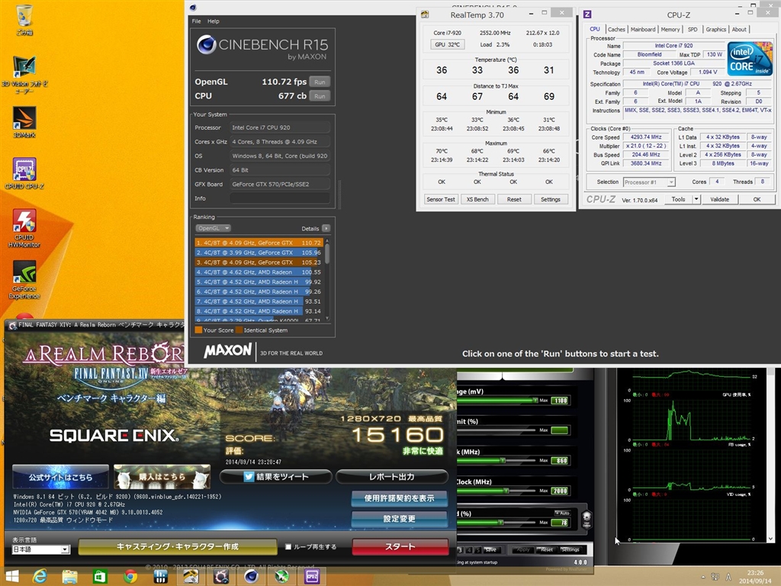Run the CPU test in Cinebench

point(320,96)
